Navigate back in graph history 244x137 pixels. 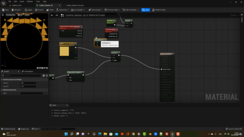52,15
